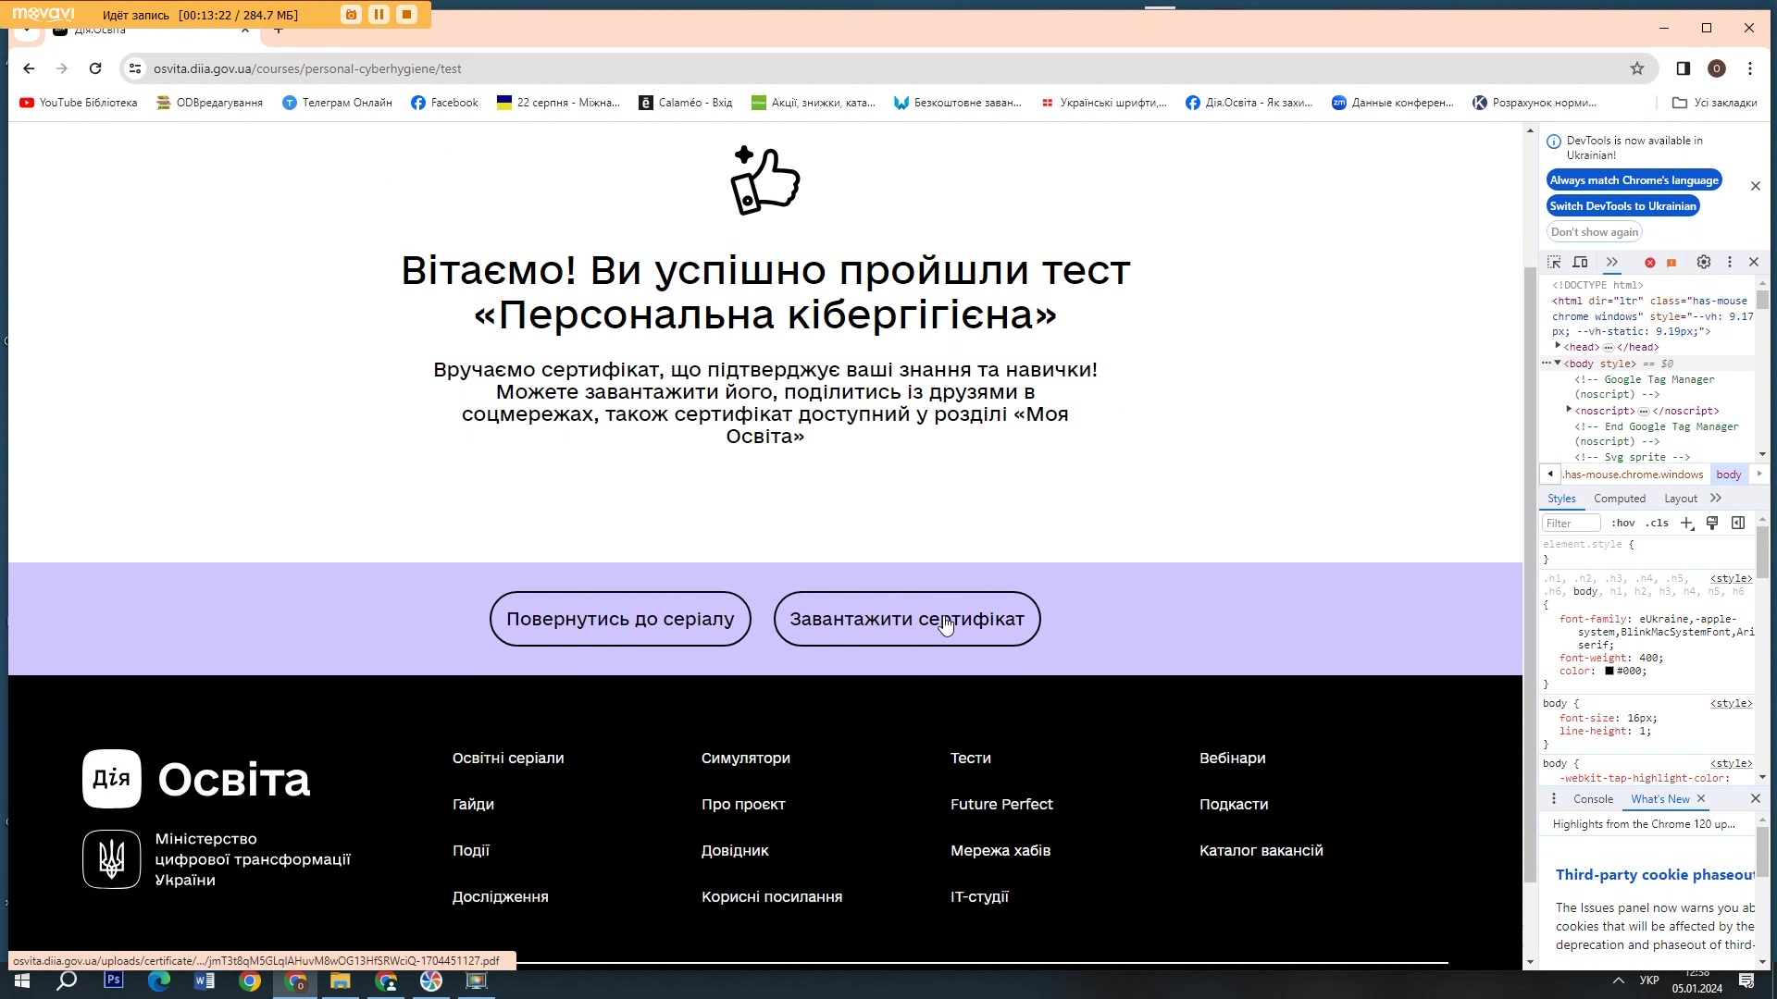
Task: Toggle the computed styles sidebar
Action: click(1738, 524)
